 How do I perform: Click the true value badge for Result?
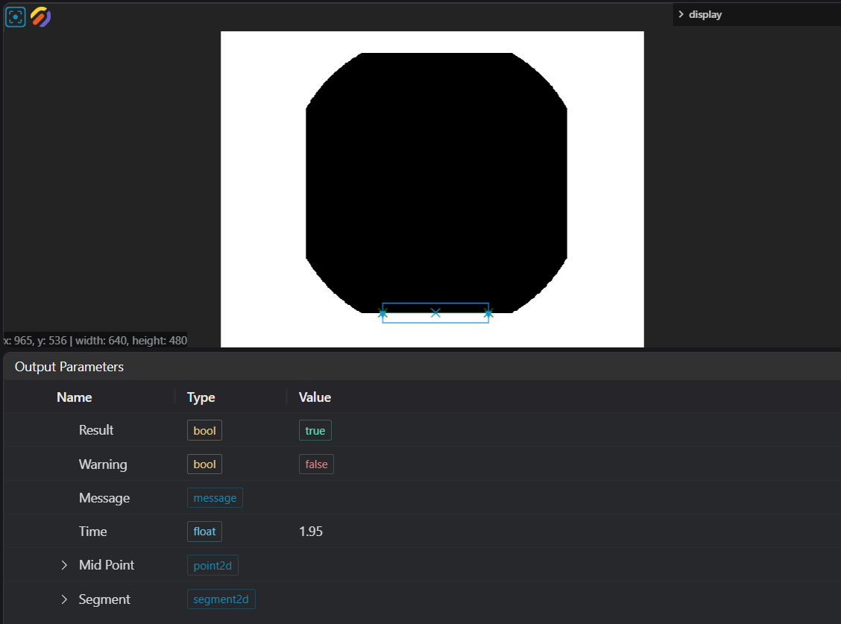click(x=315, y=431)
